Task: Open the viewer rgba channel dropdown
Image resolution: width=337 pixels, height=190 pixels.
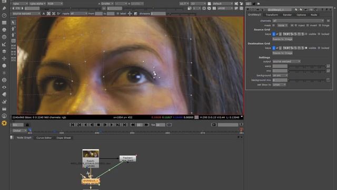Action: coord(20,4)
